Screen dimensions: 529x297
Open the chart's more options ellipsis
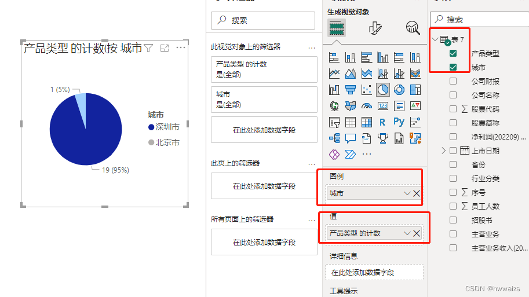[181, 47]
